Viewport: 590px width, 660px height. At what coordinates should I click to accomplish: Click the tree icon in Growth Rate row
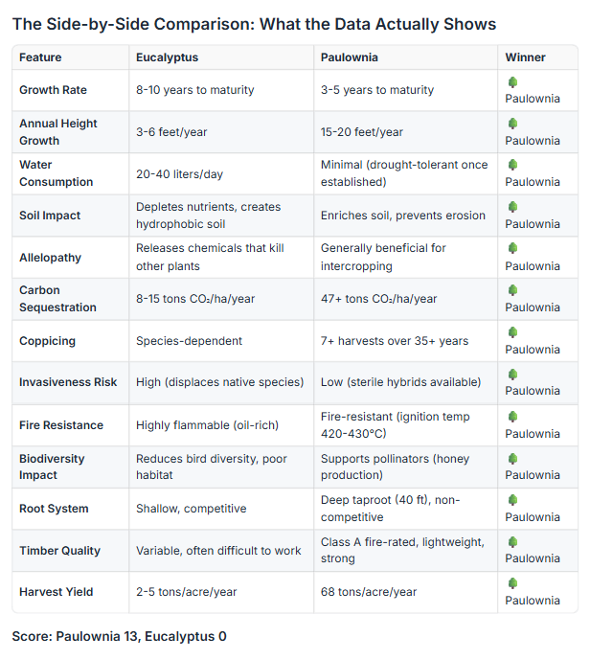click(x=512, y=82)
